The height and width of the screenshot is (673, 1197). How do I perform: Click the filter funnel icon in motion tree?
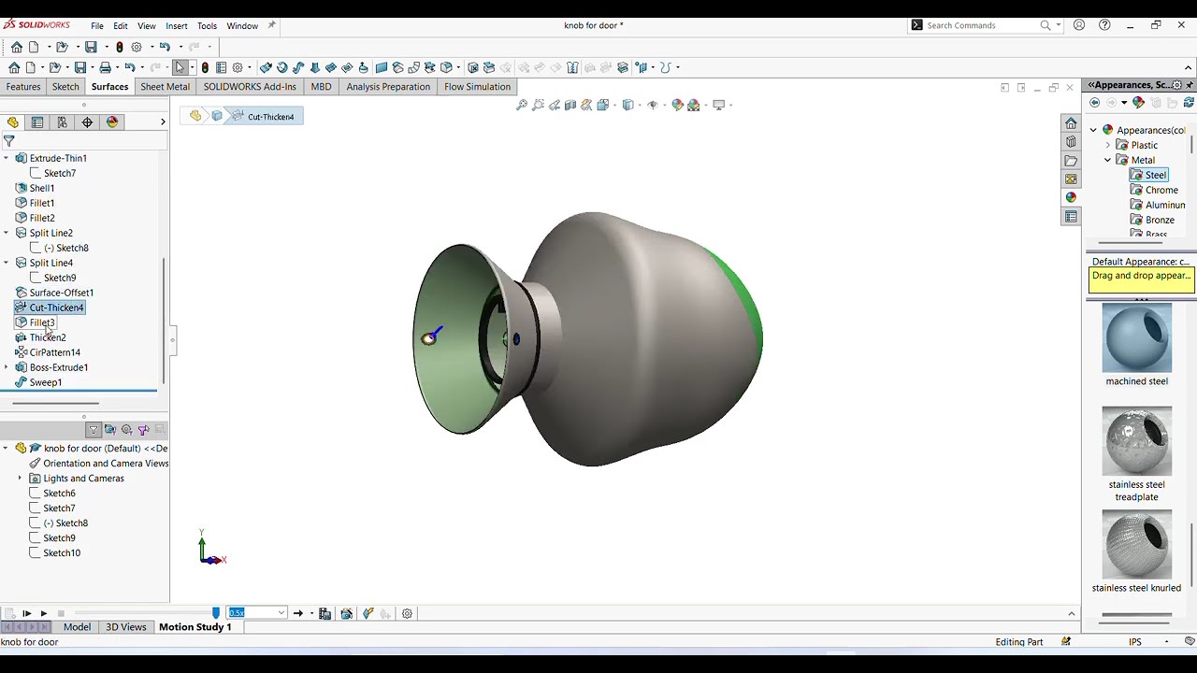(x=93, y=430)
